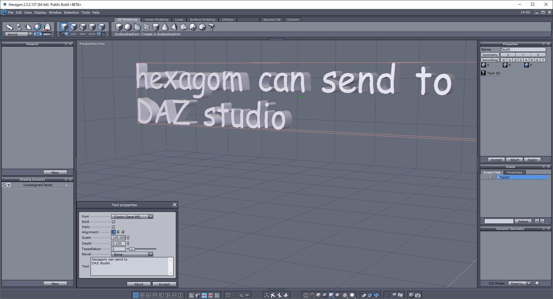Set Smoothing level to 3

pyautogui.click(x=521, y=60)
